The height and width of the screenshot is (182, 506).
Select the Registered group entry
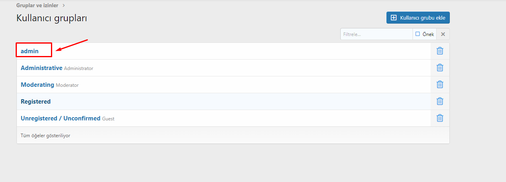36,102
